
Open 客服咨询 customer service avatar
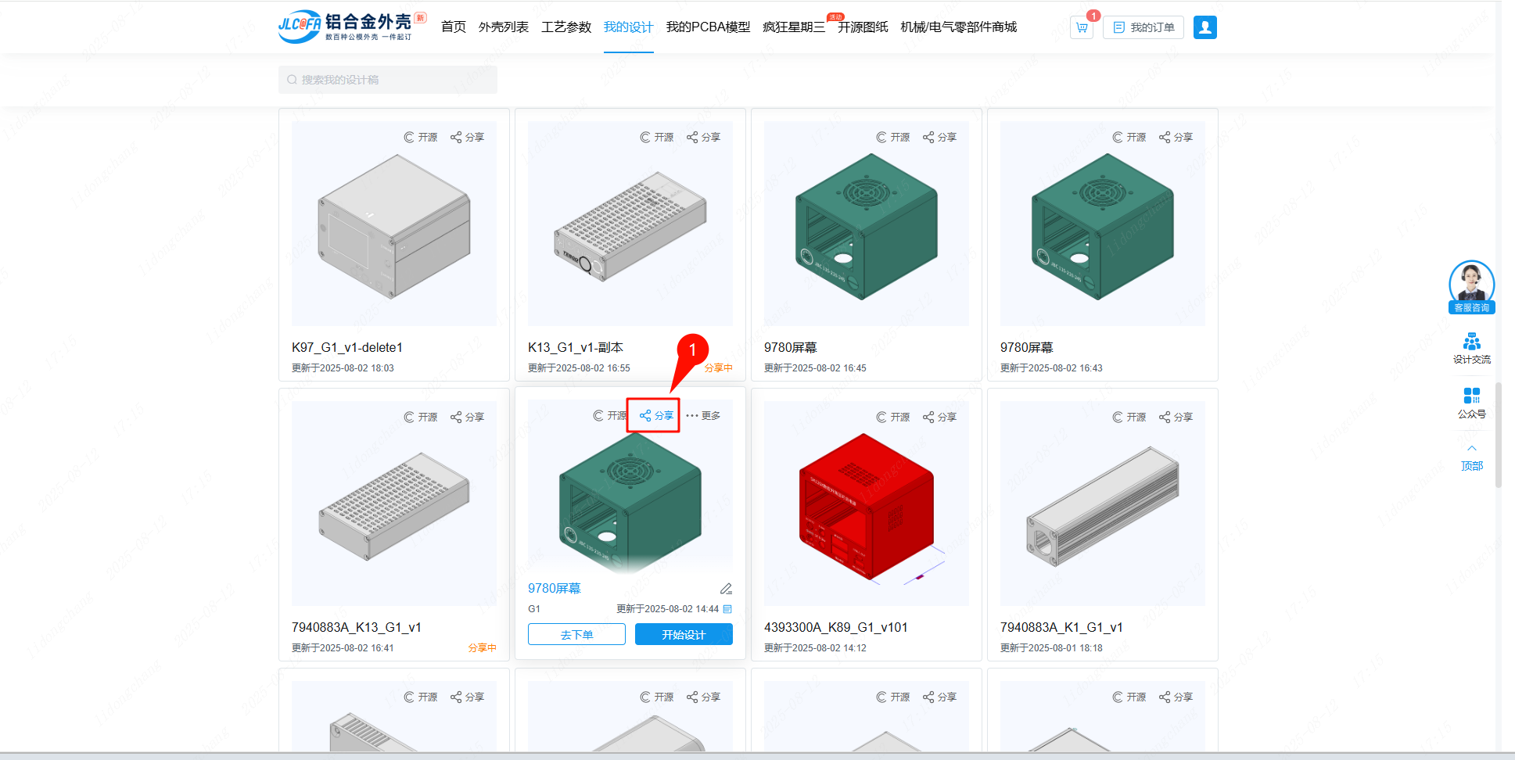pyautogui.click(x=1471, y=284)
